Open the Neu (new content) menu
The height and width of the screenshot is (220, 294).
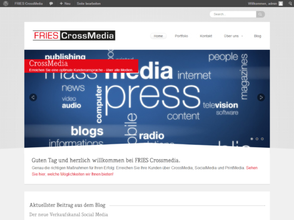pyautogui.click(x=65, y=4)
